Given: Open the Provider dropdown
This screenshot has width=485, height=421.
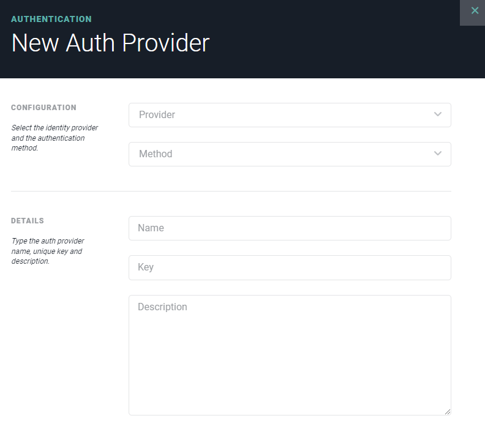Looking at the screenshot, I should click(x=290, y=115).
